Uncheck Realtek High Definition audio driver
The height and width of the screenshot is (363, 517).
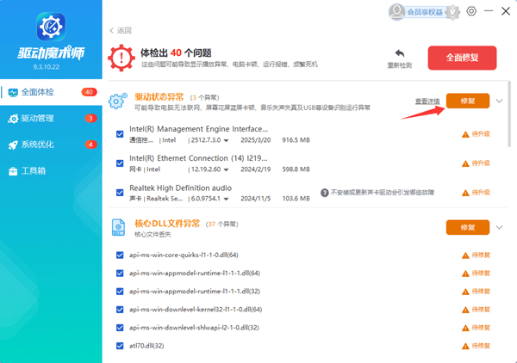[x=120, y=192]
